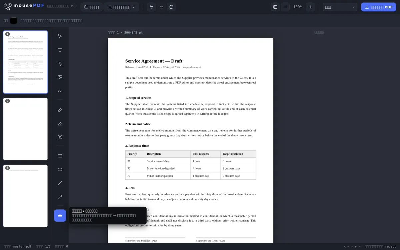Open page 2 thumbnail
This screenshot has height=250, width=400.
[x=25, y=129]
